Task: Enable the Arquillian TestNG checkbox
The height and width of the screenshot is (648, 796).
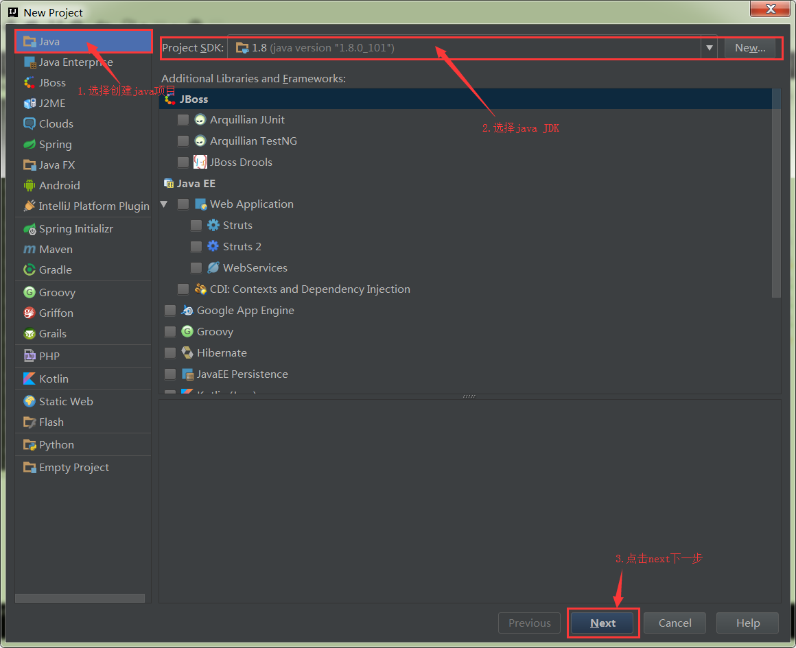Action: (183, 141)
